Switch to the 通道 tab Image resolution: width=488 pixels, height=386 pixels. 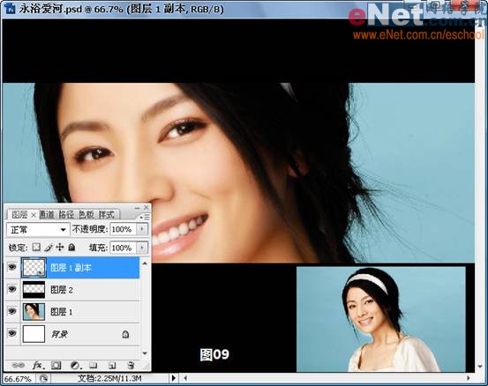click(47, 214)
